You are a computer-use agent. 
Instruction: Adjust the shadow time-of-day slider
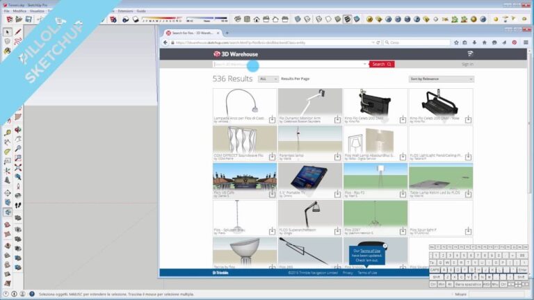click(207, 19)
